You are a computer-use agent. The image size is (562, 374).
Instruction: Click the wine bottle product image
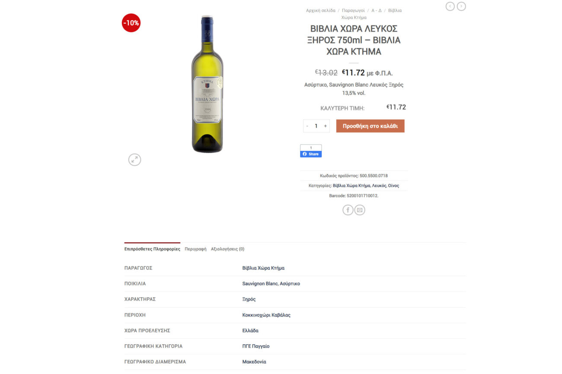207,84
